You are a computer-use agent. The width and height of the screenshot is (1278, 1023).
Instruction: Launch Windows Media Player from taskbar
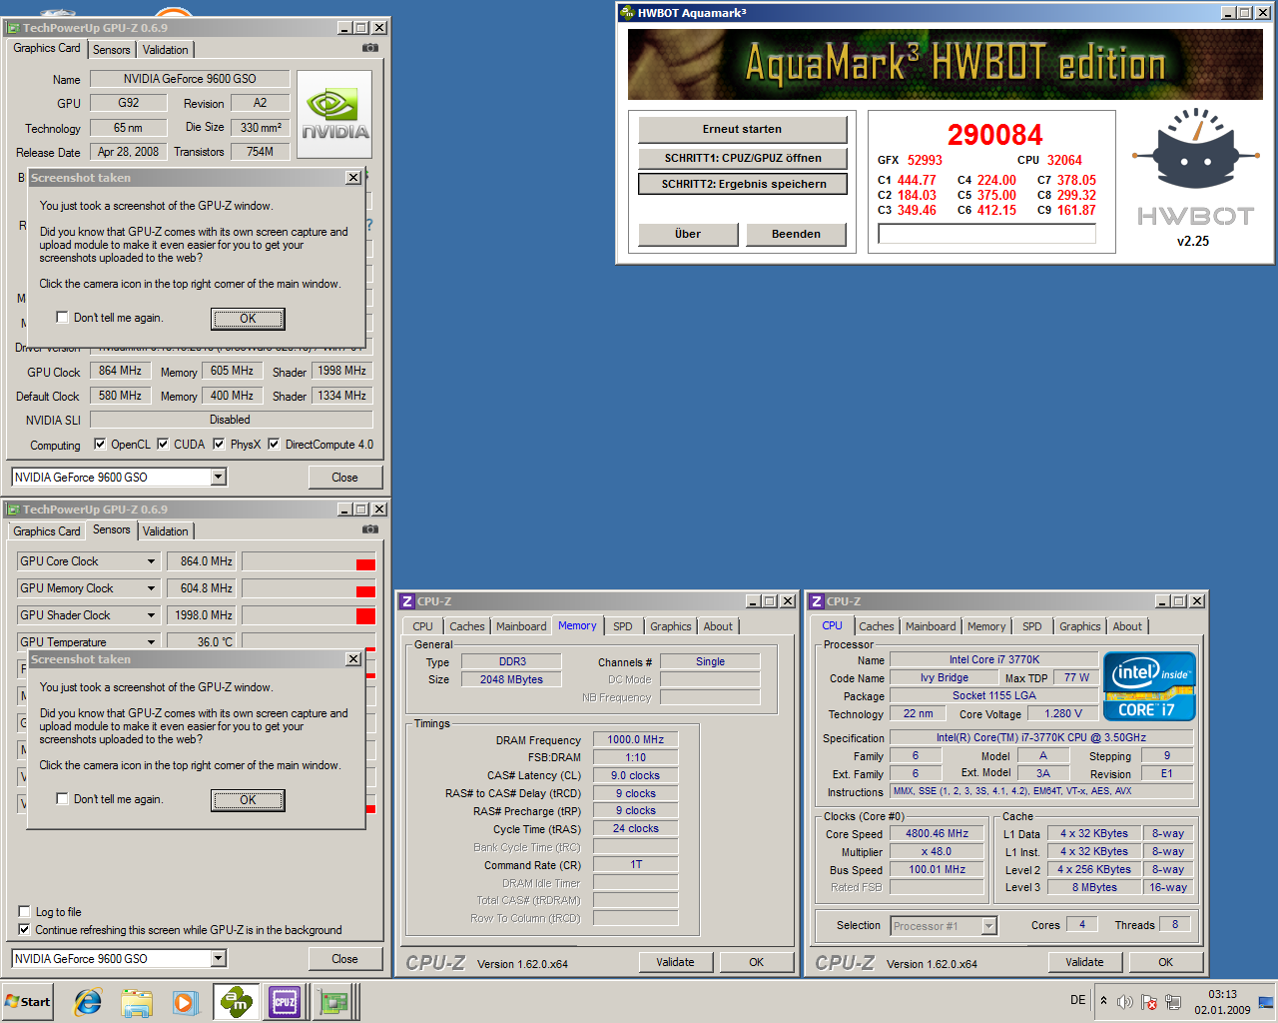tap(185, 1002)
